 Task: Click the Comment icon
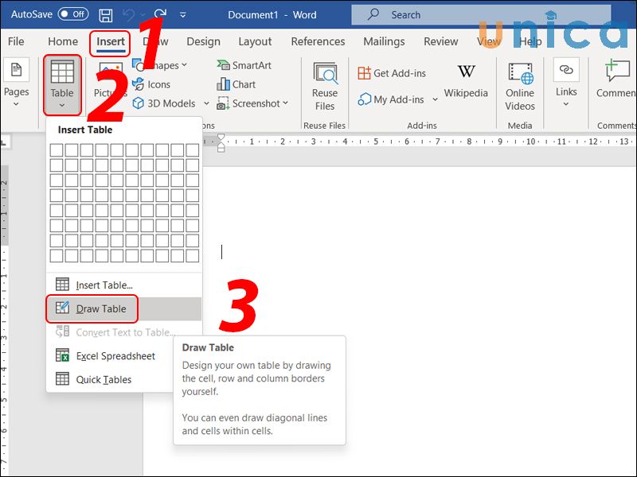(x=616, y=70)
